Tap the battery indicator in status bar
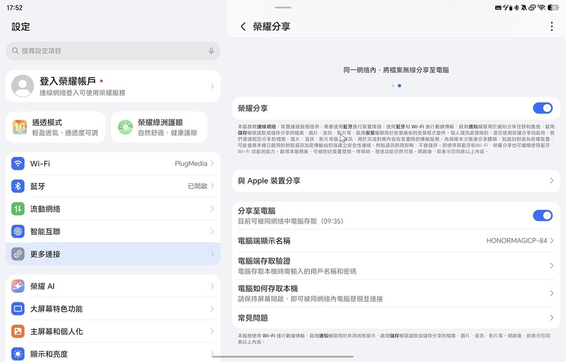Viewport: 566px width, 362px height. (553, 8)
